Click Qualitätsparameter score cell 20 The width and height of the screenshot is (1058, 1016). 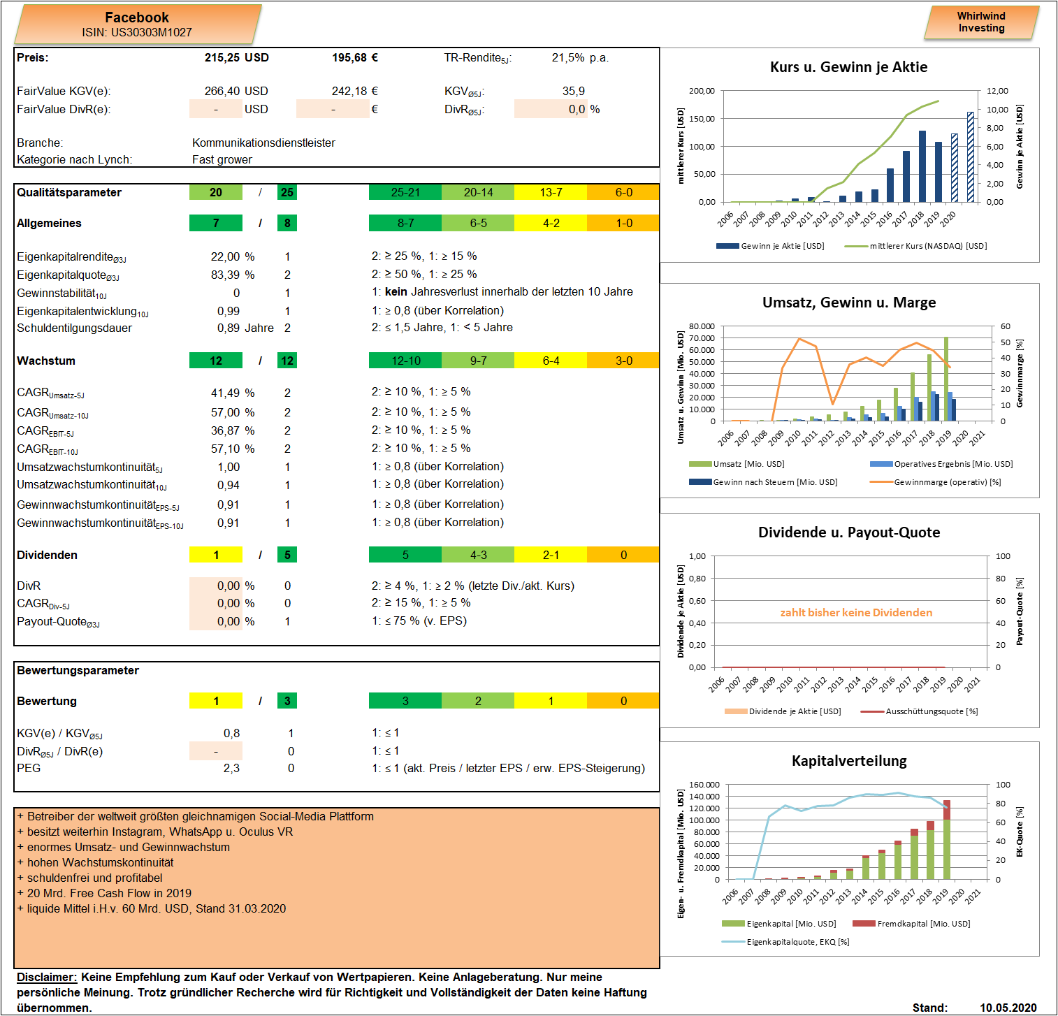(x=216, y=192)
